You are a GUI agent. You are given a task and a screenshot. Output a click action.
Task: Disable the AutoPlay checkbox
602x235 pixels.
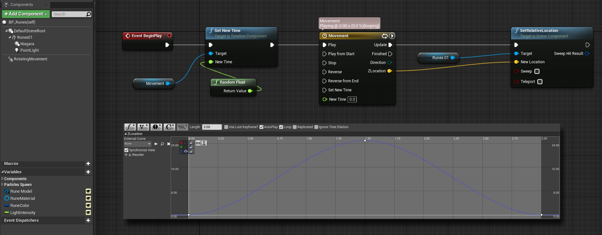click(262, 127)
